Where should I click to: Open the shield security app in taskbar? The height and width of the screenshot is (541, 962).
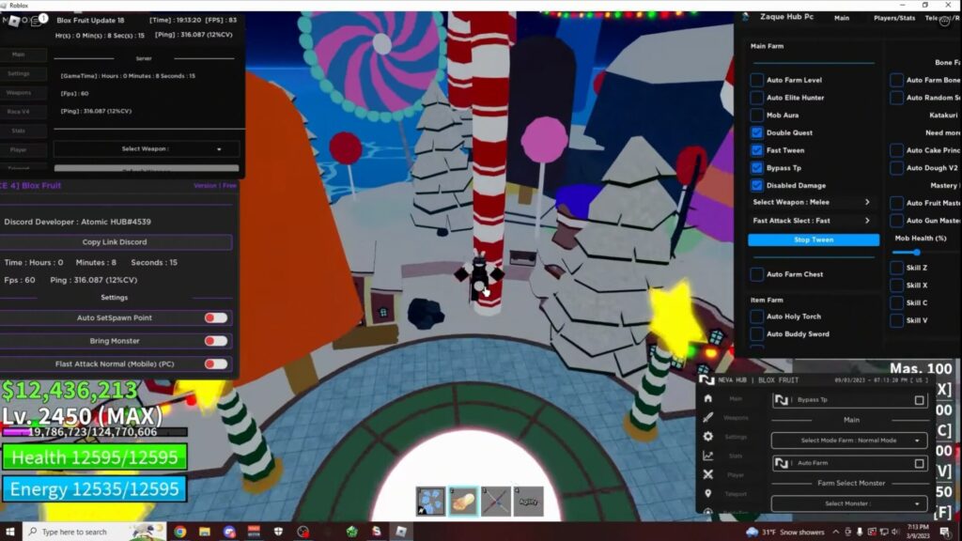coord(278,532)
